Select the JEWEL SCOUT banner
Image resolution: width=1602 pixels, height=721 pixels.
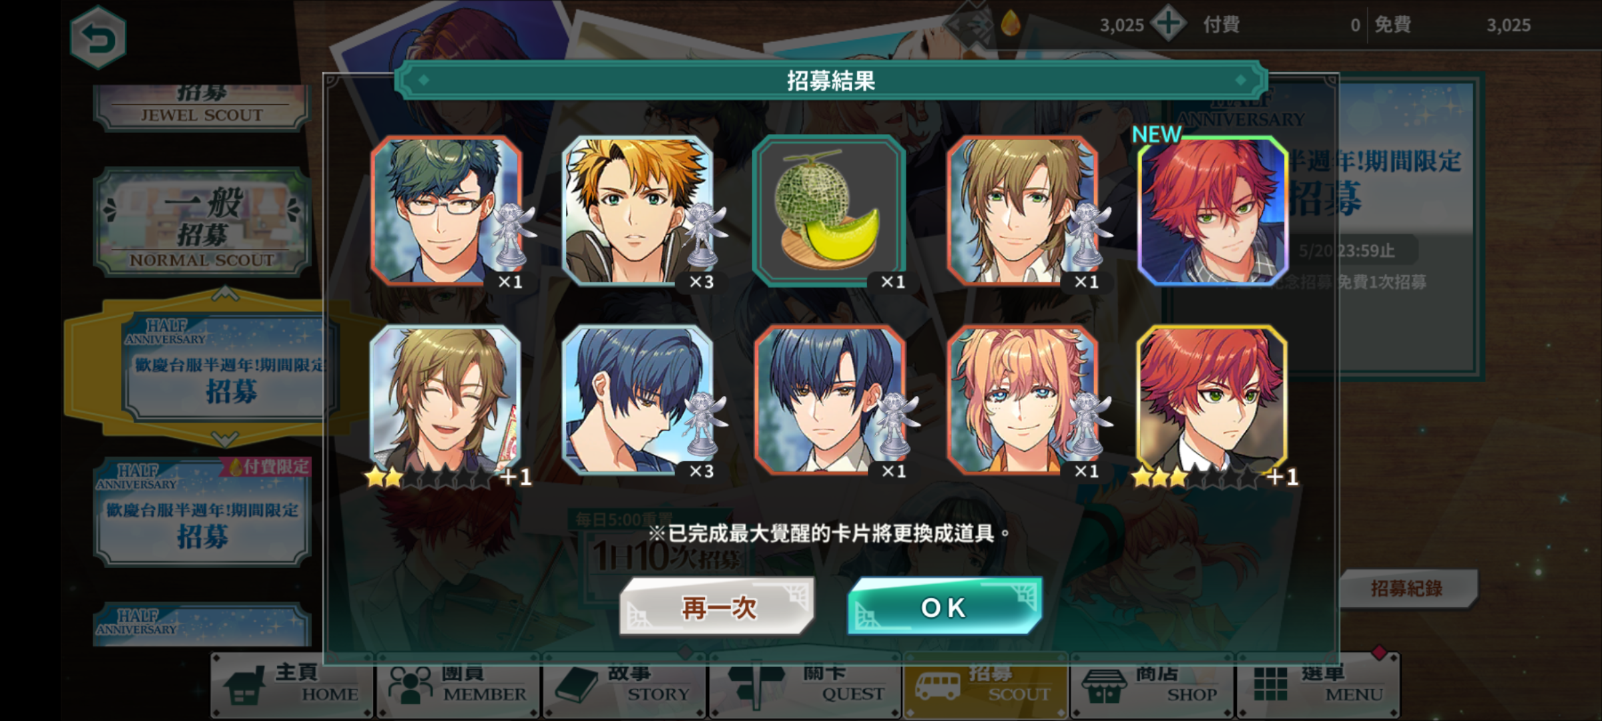click(x=202, y=107)
